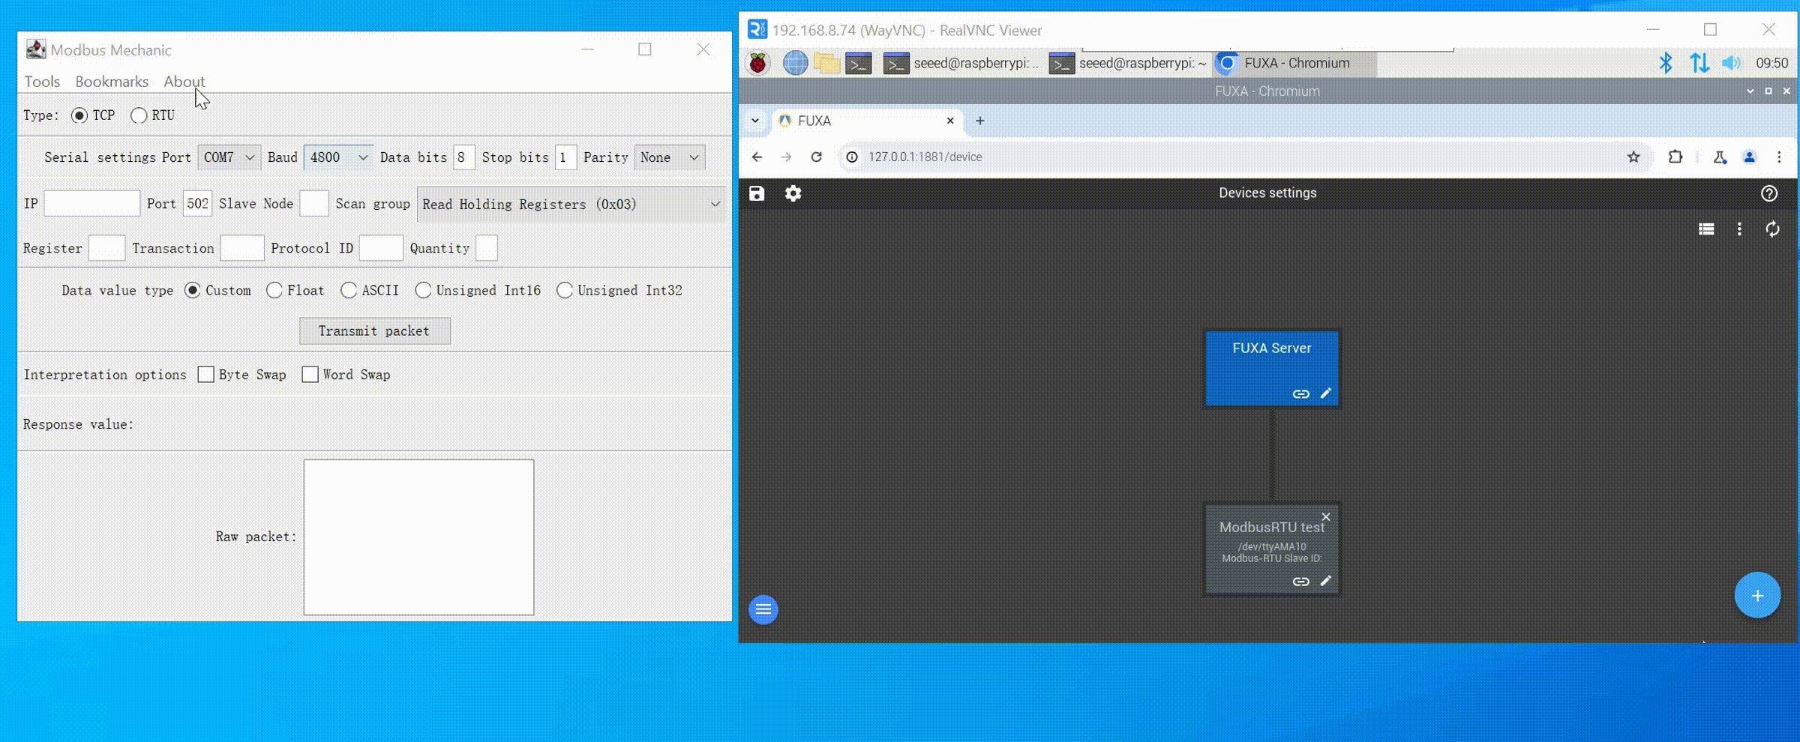The image size is (1800, 742).
Task: Select Custom data value type
Action: click(x=193, y=290)
